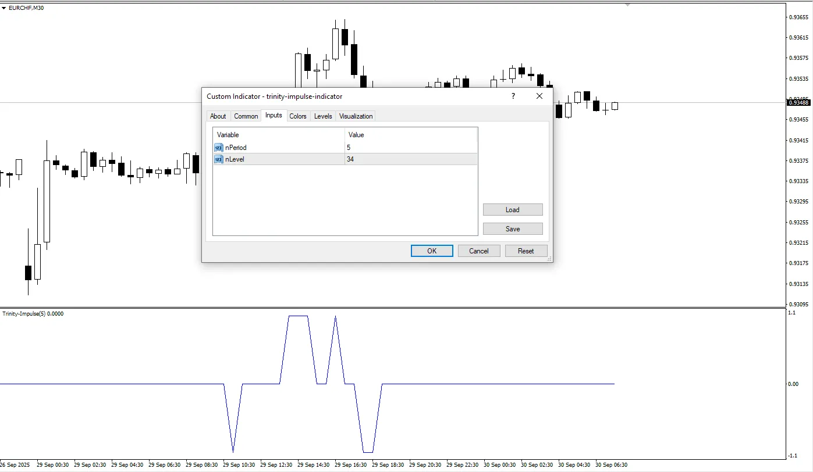This screenshot has width=813, height=472.
Task: Close the Custom Indicator dialog
Action: coord(539,96)
